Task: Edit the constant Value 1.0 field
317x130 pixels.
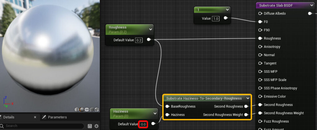Action: click(x=216, y=19)
